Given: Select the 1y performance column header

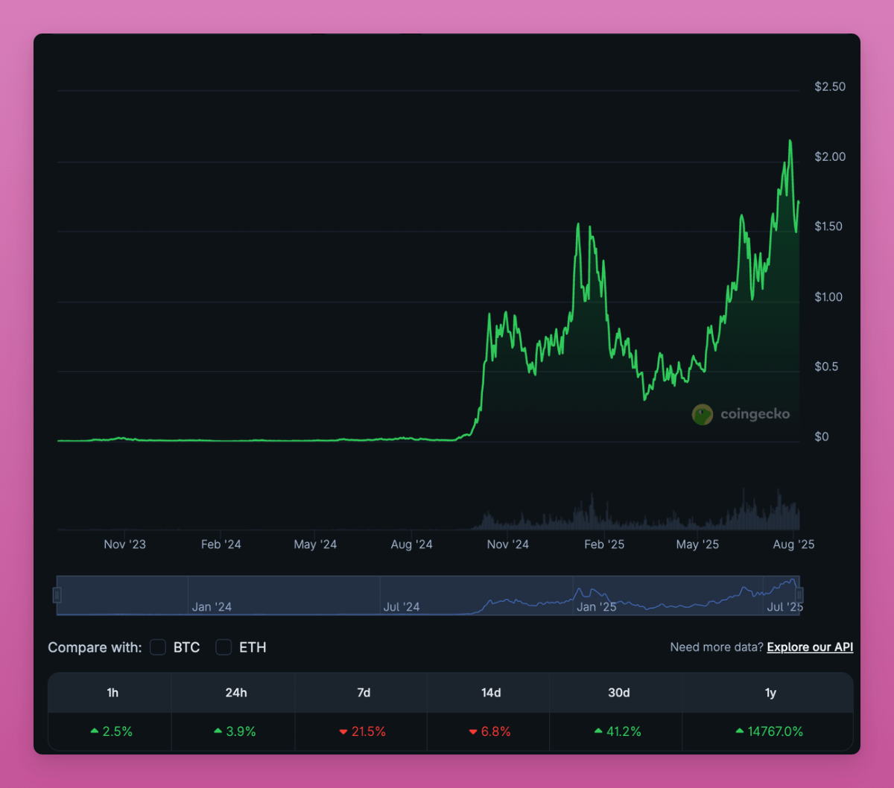Looking at the screenshot, I should [770, 693].
